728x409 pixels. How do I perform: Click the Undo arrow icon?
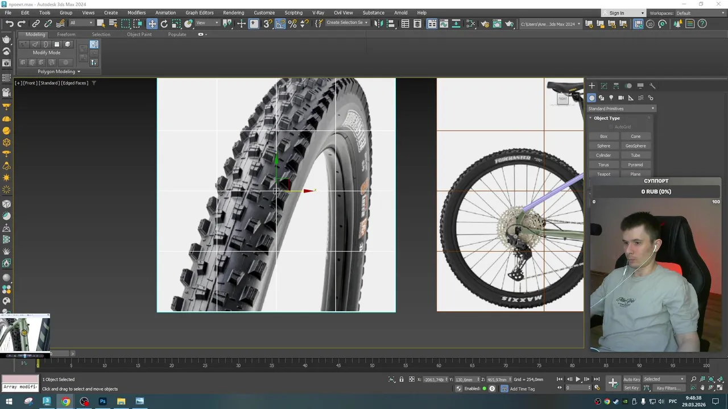click(9, 23)
